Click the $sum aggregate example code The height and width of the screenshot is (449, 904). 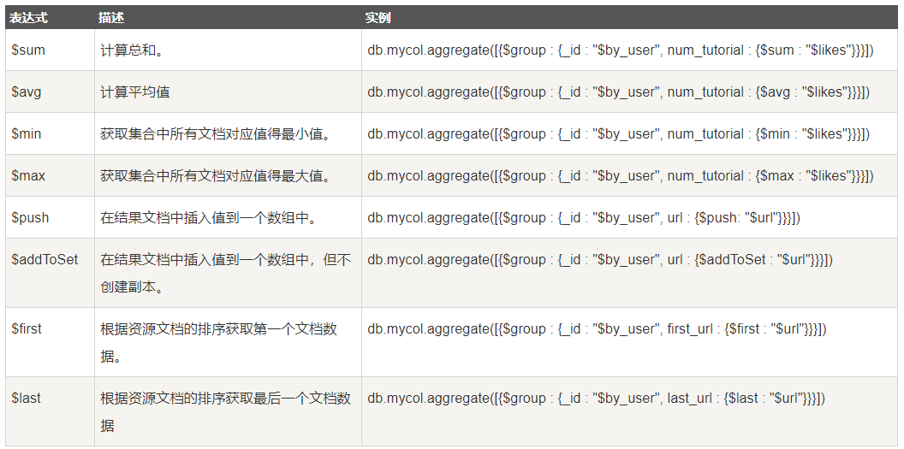tap(620, 50)
